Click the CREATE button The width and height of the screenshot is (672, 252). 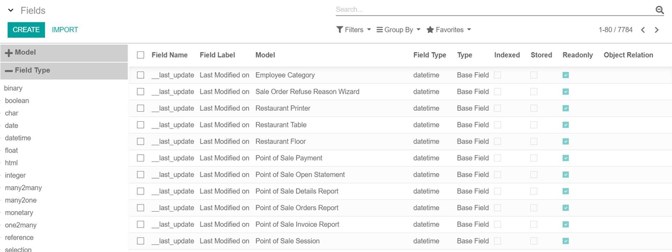26,30
